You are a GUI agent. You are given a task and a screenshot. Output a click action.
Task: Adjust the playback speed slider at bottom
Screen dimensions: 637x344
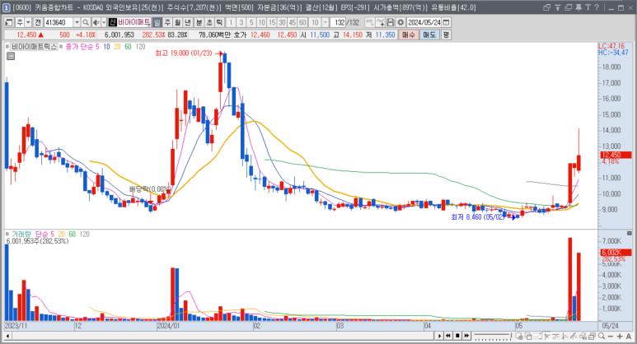pos(492,336)
